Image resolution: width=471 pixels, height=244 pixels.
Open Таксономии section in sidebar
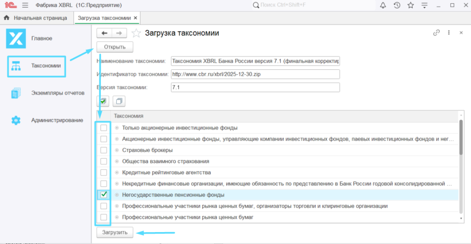click(37, 66)
